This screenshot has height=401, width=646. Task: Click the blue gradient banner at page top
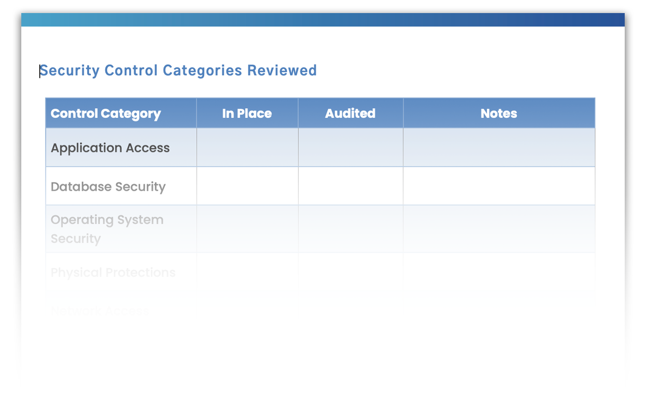[323, 20]
